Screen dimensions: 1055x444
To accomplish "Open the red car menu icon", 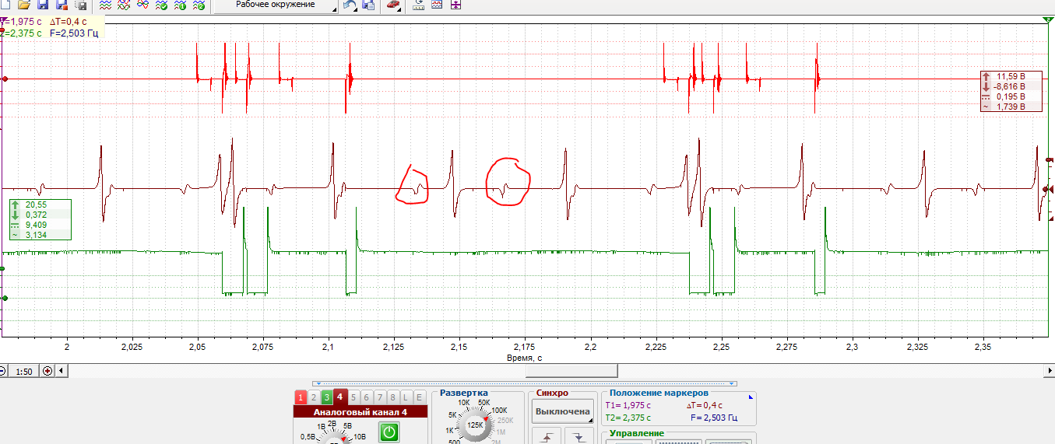I will [394, 5].
